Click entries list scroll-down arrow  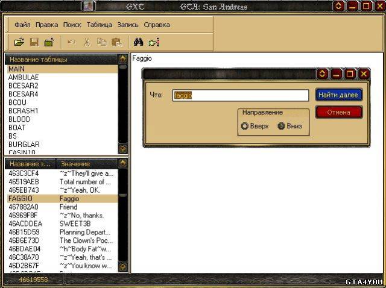coord(123,266)
